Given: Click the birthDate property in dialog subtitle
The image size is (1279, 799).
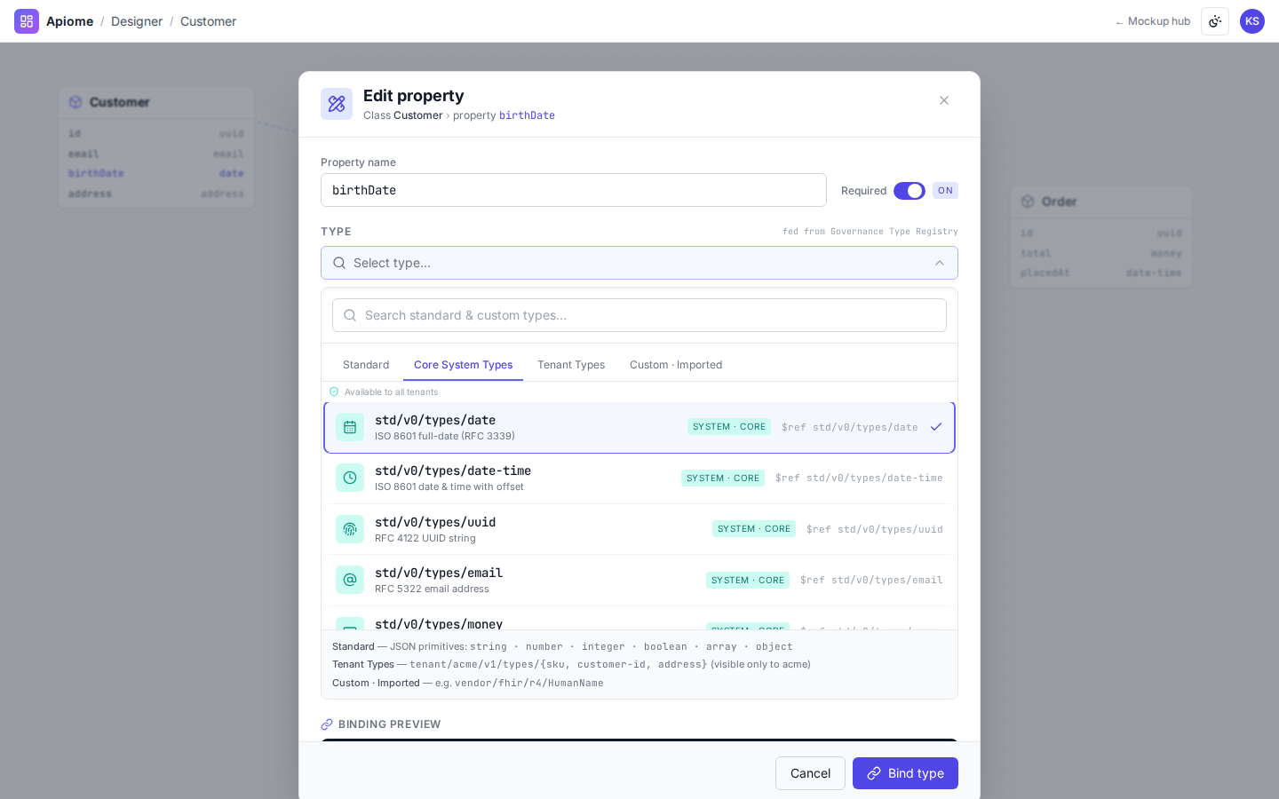Looking at the screenshot, I should (527, 115).
